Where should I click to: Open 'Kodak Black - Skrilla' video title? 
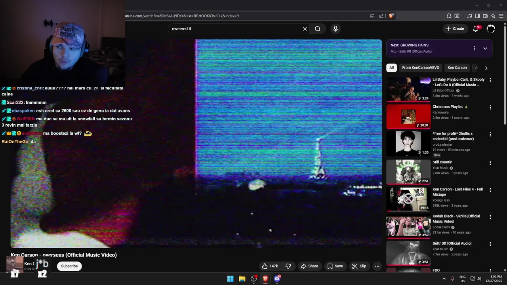tap(456, 218)
